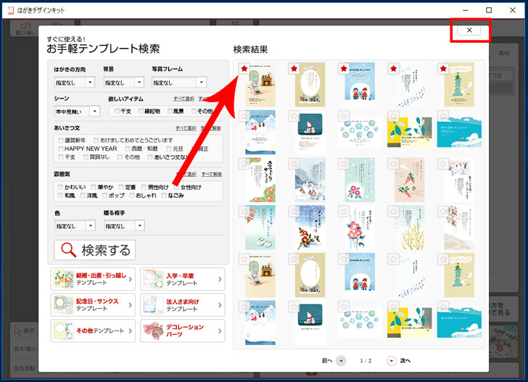Toggle the filled star on two red-coat children card
The width and height of the screenshot is (528, 382).
pos(344,69)
